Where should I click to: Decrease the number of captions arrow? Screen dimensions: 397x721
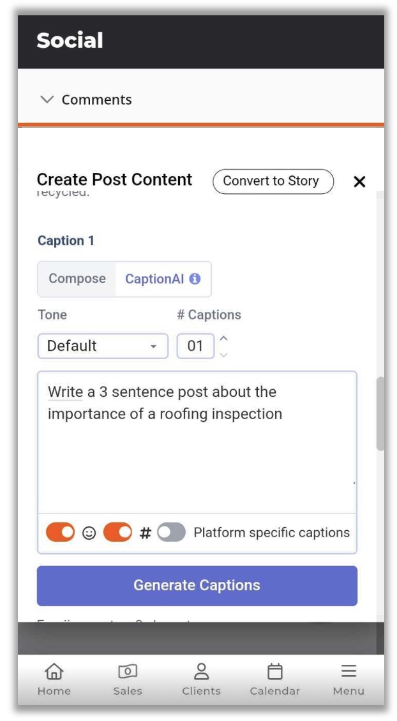coord(223,354)
